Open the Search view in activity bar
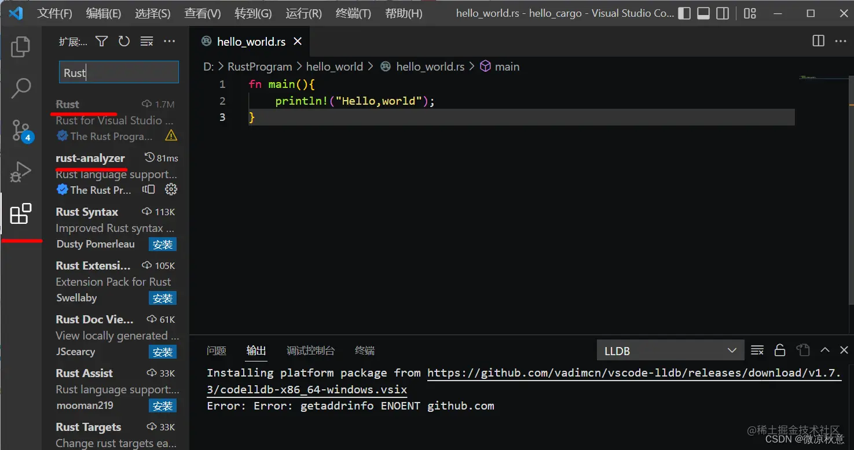The height and width of the screenshot is (450, 854). click(21, 88)
